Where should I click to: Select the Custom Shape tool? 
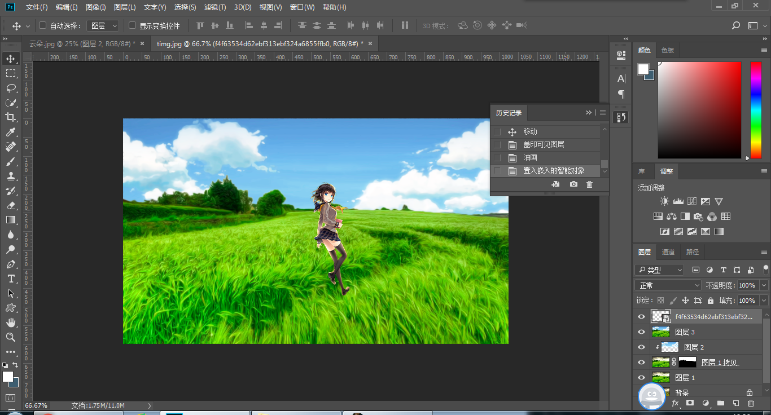coord(11,308)
